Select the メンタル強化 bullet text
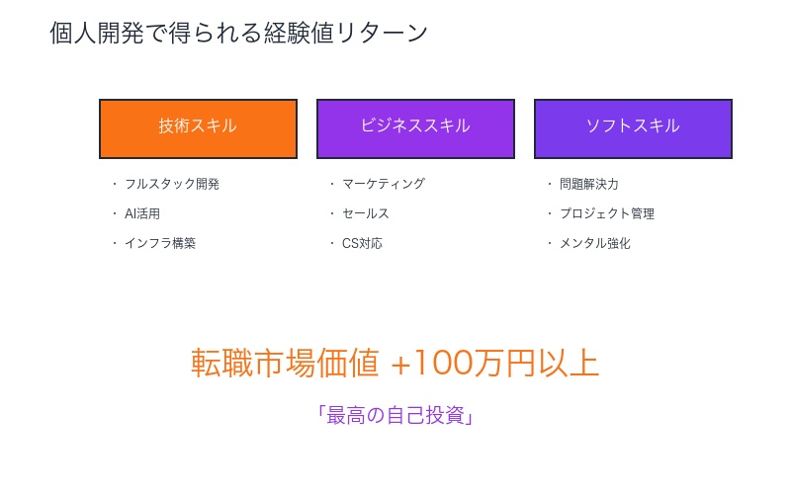791x494 pixels. pos(595,243)
